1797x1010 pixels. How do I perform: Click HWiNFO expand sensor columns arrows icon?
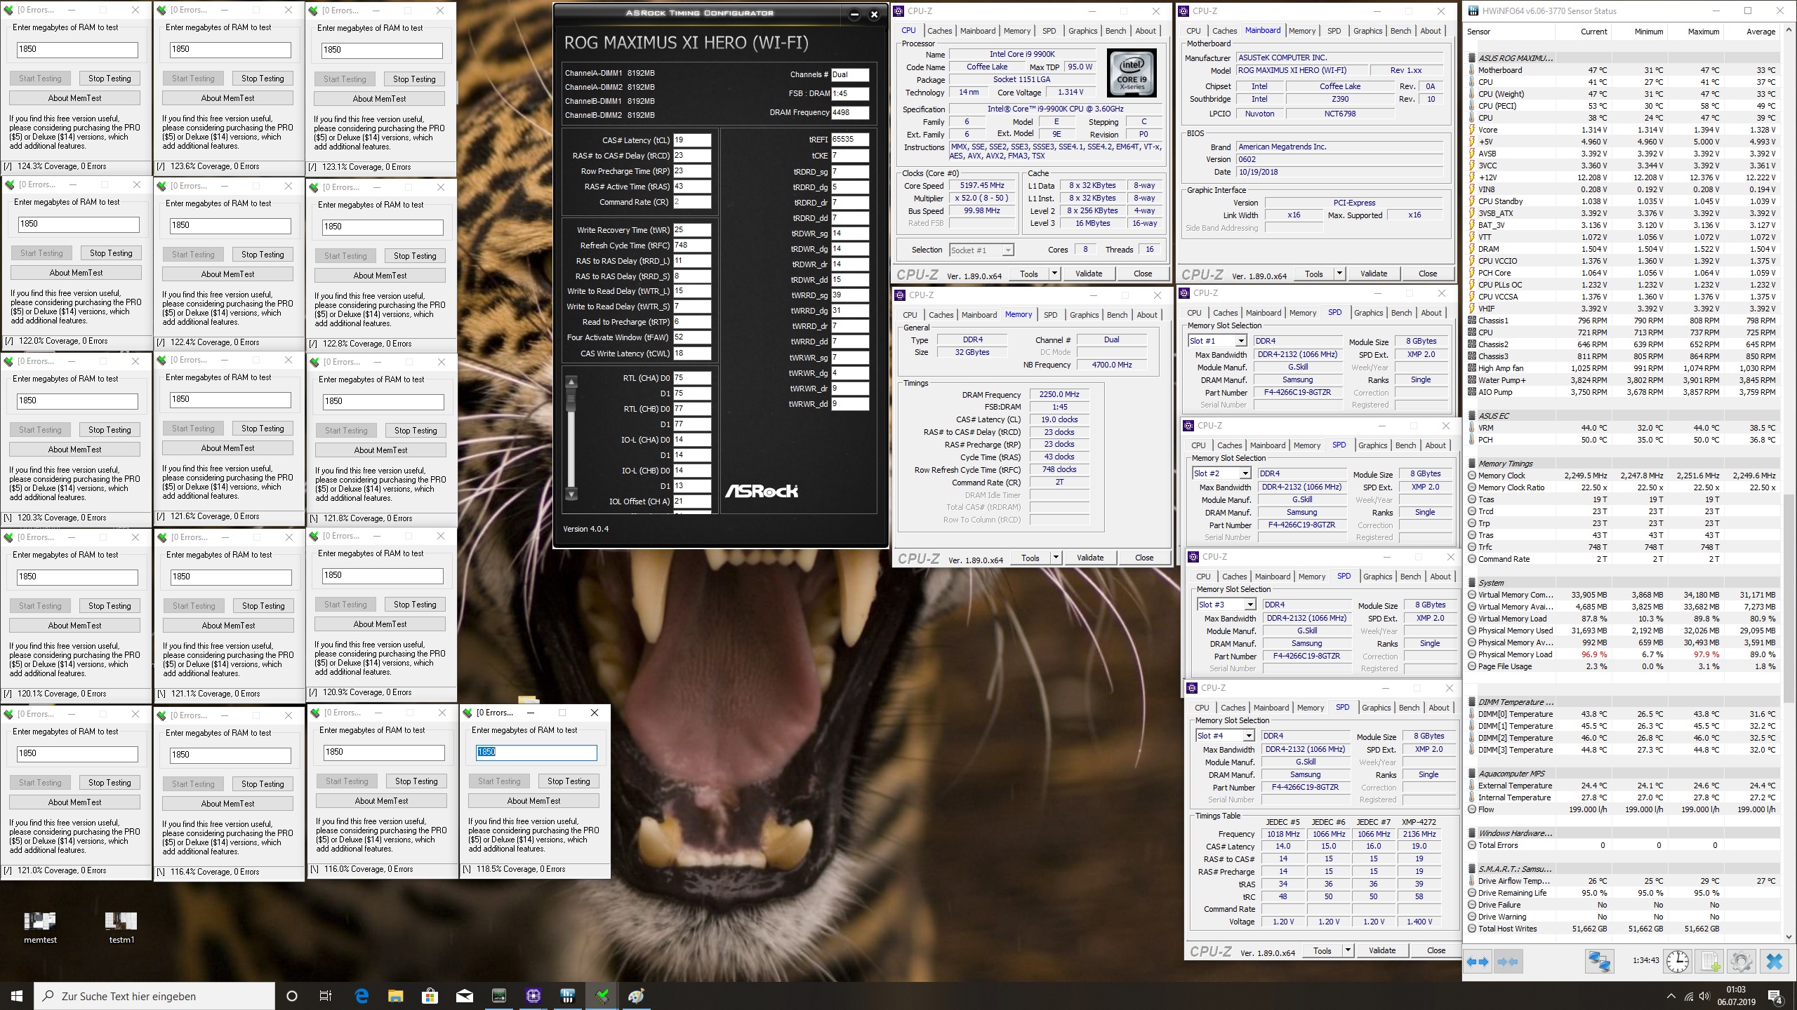(x=1478, y=961)
